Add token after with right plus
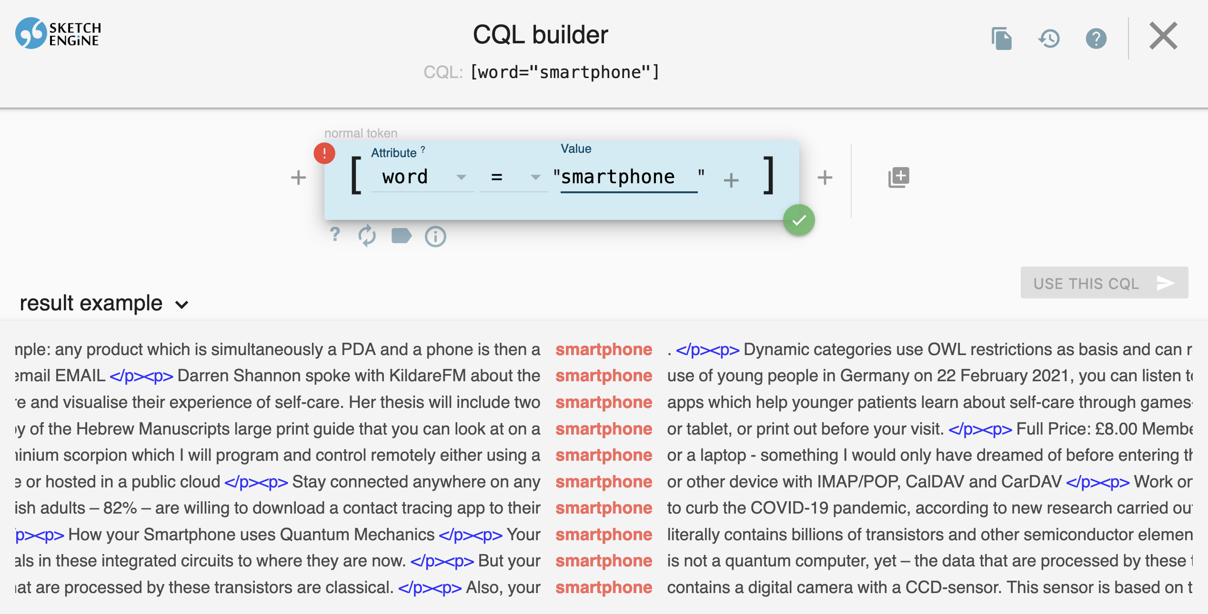 (x=825, y=178)
